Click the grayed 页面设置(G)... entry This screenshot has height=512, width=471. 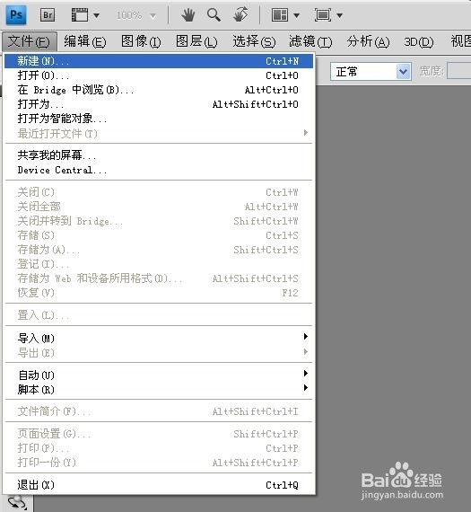click(x=159, y=434)
